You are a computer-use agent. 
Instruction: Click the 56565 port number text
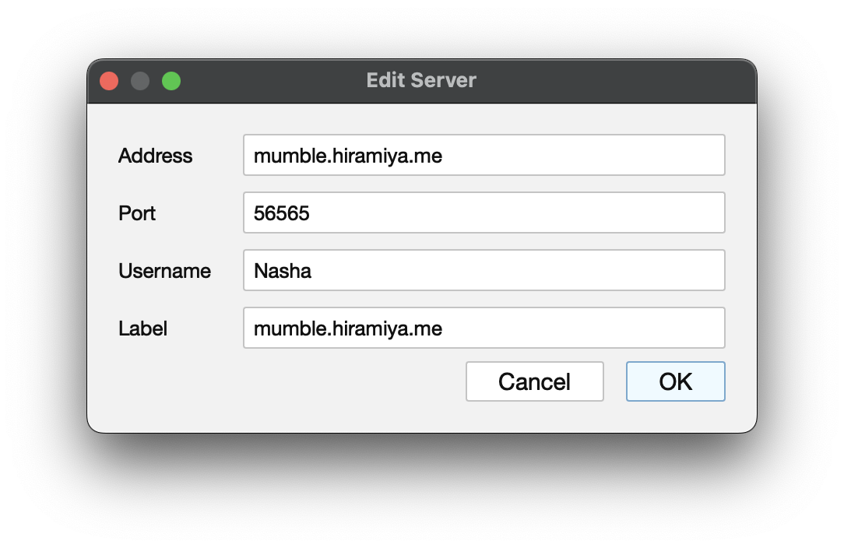point(282,213)
